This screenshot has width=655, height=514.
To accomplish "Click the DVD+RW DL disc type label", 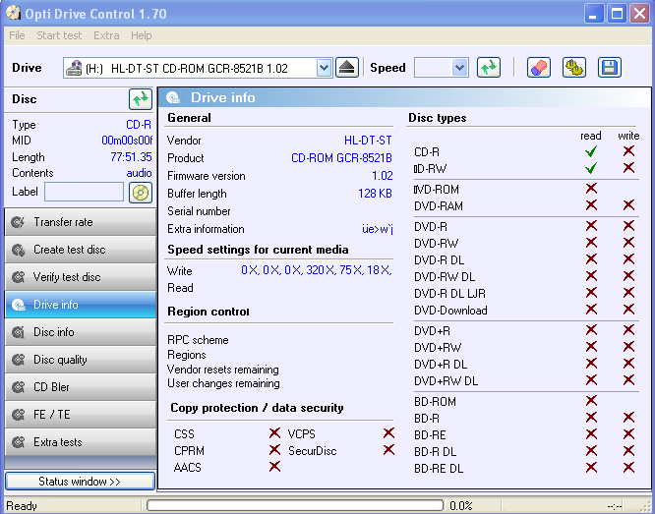I will coord(447,380).
